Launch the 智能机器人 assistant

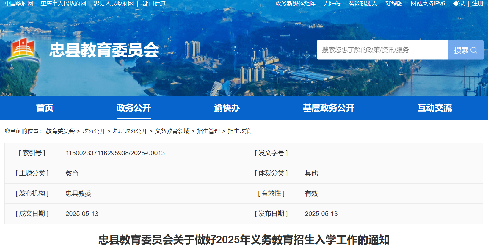tap(363, 4)
